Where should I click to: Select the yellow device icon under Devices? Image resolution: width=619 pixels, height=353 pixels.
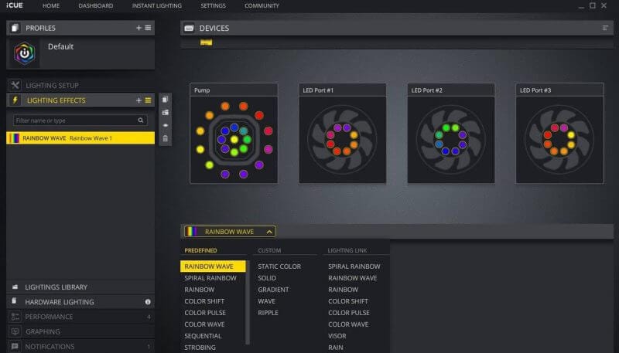[x=206, y=42]
